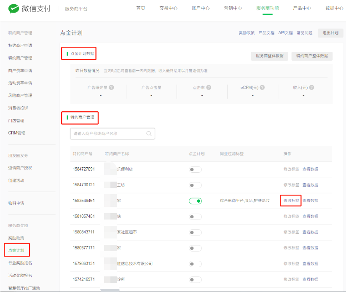Open the 交易中心 navigation tab
The height and width of the screenshot is (292, 346).
169,8
